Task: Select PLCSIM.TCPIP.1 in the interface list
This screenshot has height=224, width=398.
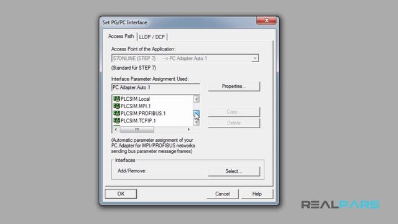Action: point(138,121)
